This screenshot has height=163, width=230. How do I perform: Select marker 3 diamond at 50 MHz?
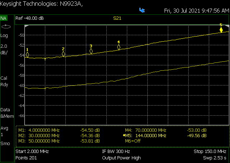pos(91,51)
